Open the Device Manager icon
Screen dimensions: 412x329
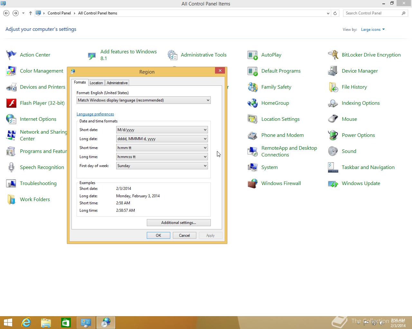pos(333,71)
